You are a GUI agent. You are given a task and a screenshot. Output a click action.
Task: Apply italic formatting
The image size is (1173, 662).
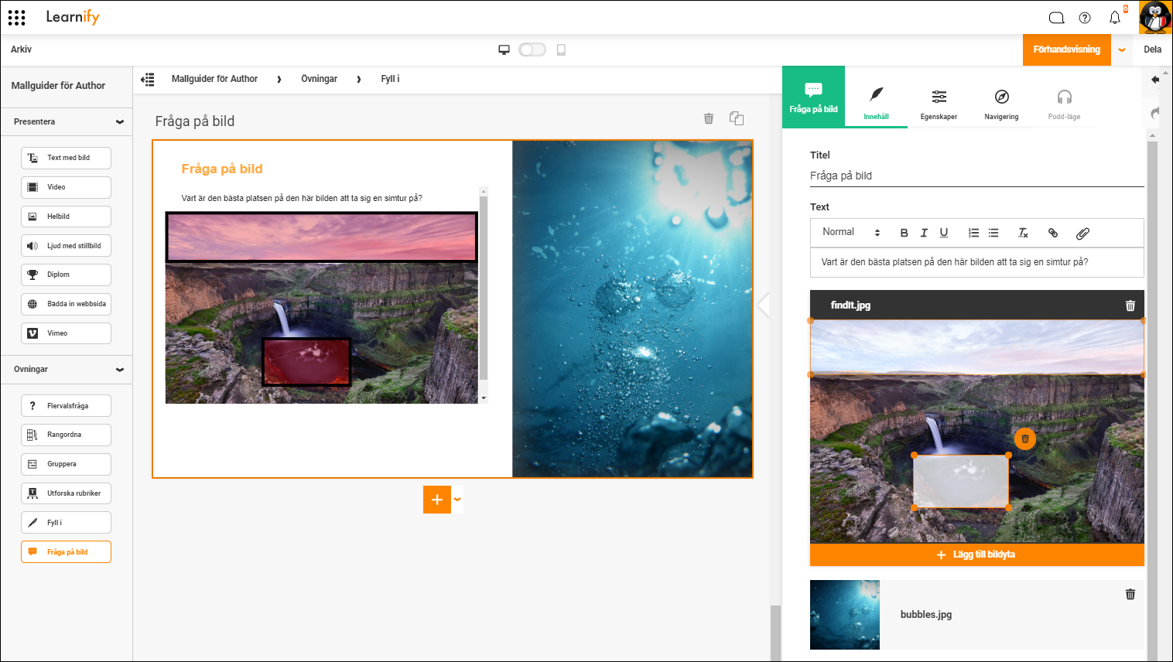click(924, 233)
